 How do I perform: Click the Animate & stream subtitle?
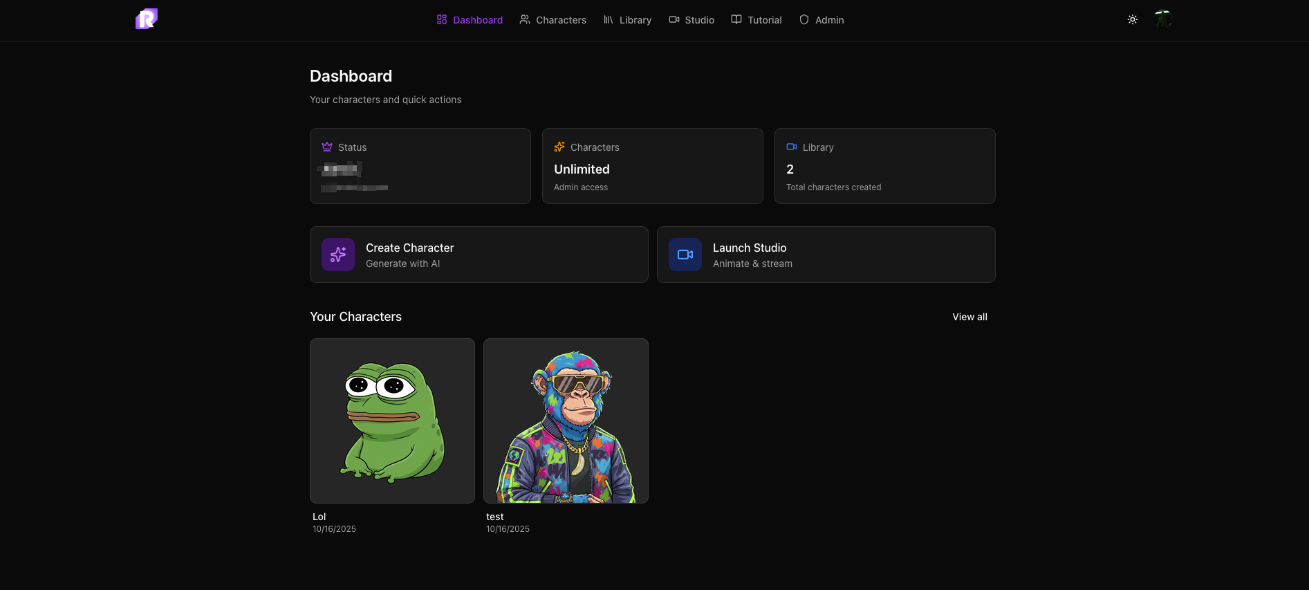pyautogui.click(x=752, y=264)
